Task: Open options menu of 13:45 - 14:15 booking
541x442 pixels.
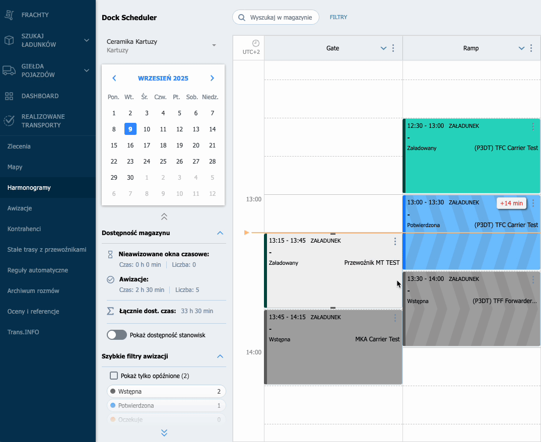Action: pyautogui.click(x=395, y=318)
